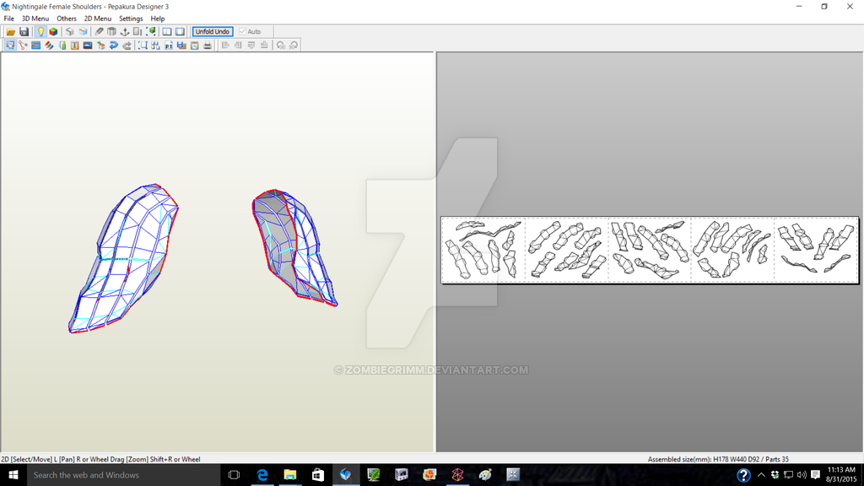Open the Windows Start menu
The height and width of the screenshot is (486, 864).
coord(13,475)
